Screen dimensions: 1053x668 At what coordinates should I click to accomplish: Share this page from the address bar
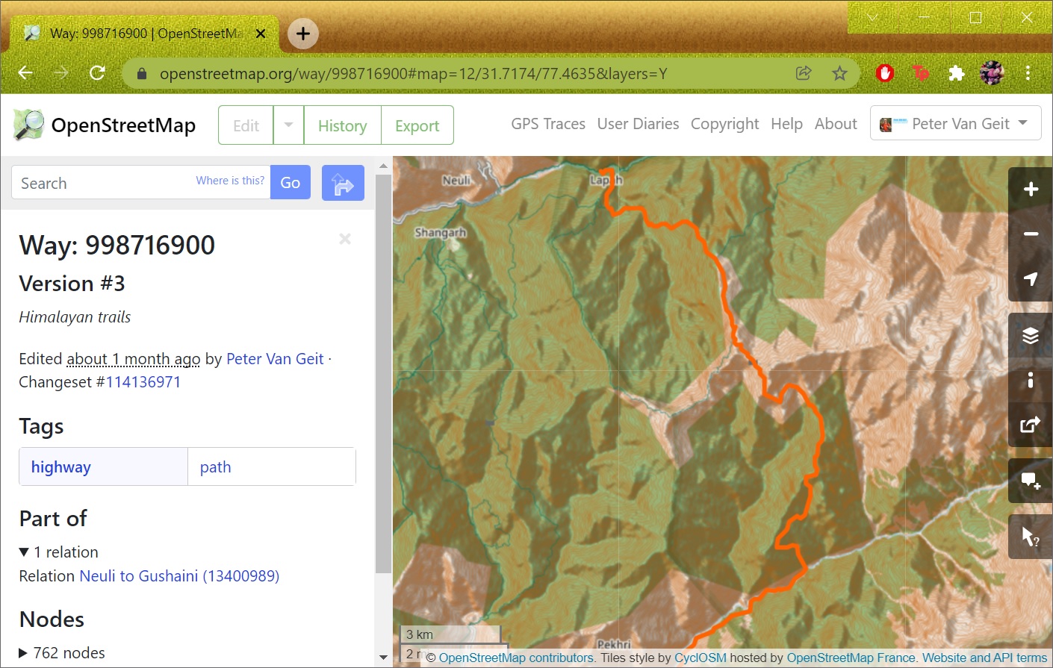tap(804, 73)
